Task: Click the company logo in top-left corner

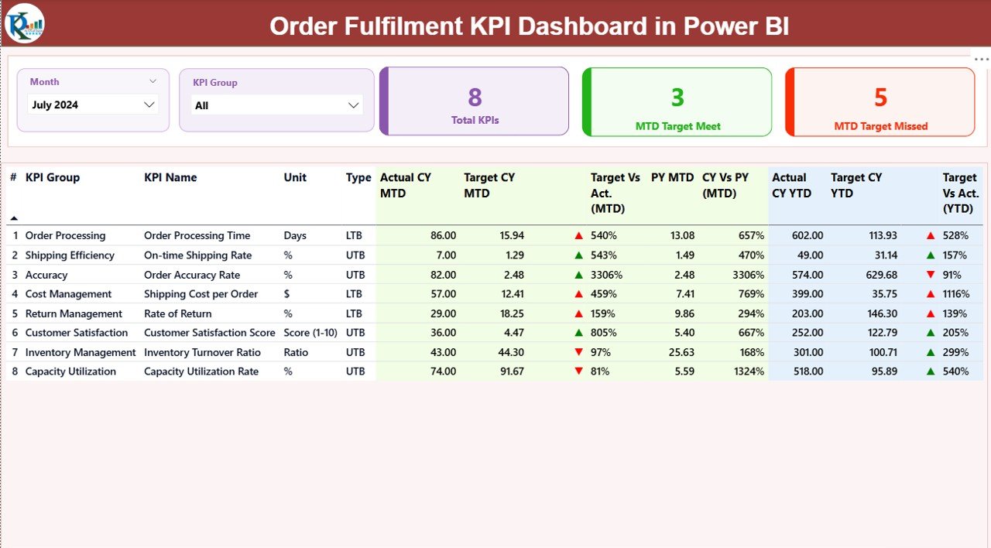Action: tap(24, 23)
